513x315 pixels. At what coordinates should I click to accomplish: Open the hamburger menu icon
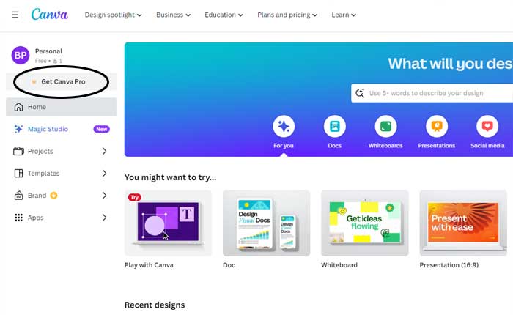[x=15, y=15]
